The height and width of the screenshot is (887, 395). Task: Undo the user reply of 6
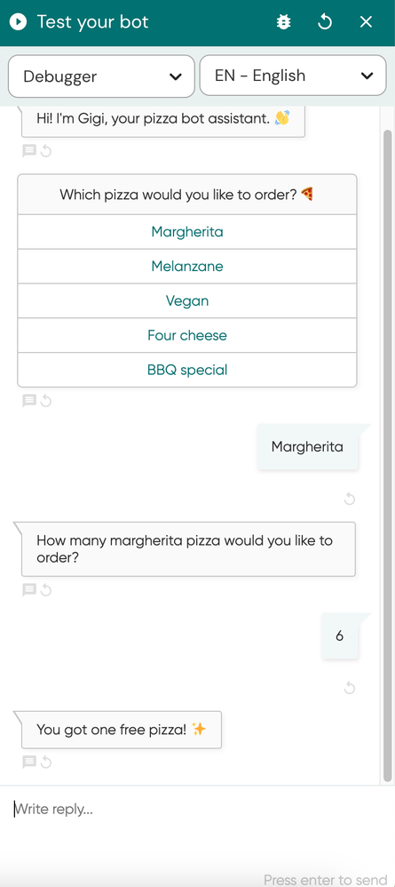coord(350,688)
